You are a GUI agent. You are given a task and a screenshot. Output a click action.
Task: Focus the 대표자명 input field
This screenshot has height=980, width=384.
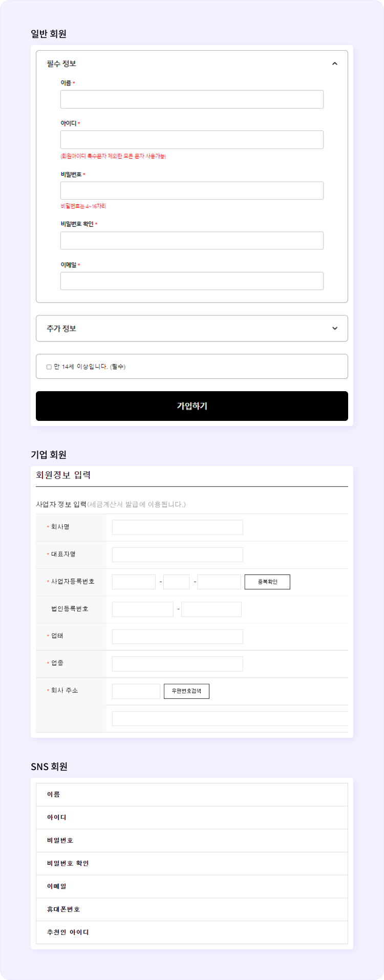pos(178,555)
